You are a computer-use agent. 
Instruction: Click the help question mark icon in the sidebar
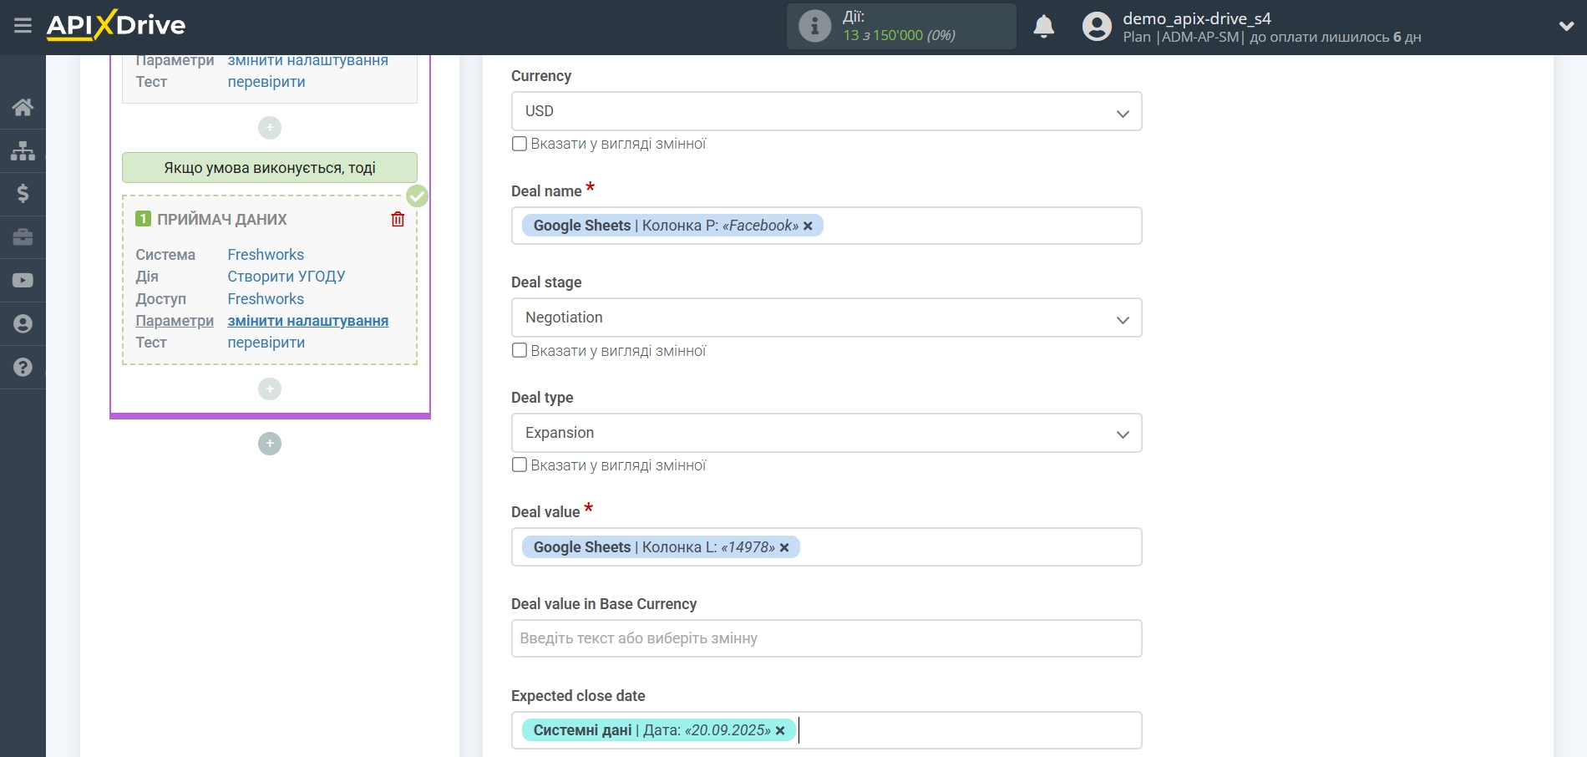point(23,367)
